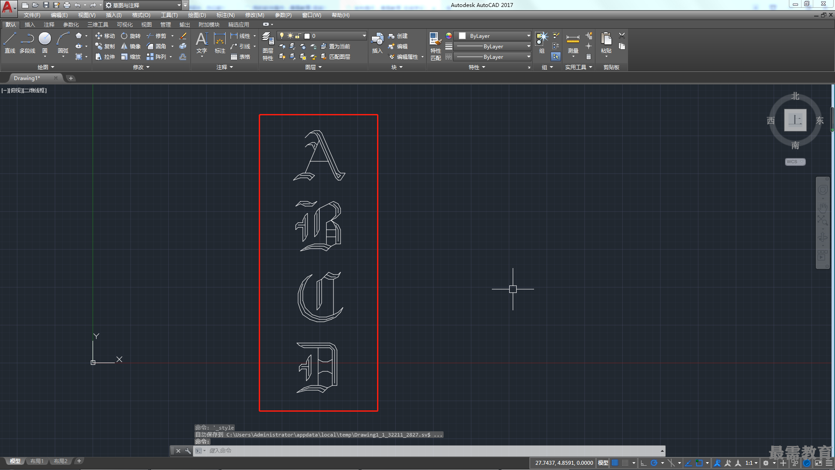Select the Line (直线) drawing tool
The image size is (835, 470).
[10, 43]
